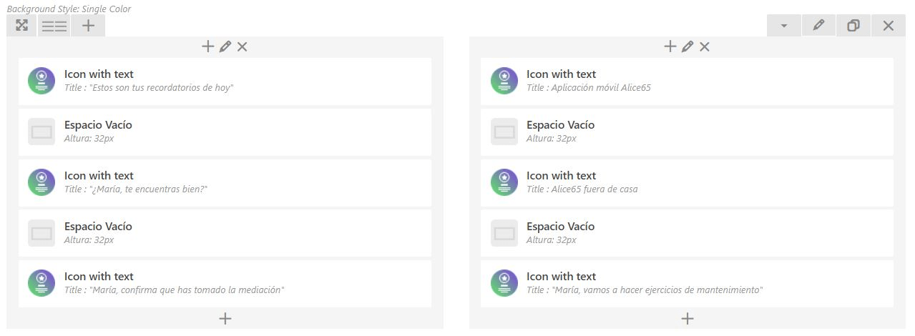
Task: Remove the right column with its X icon
Action: click(705, 46)
